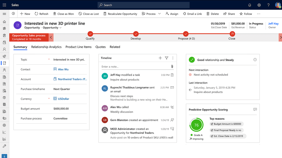This screenshot has width=282, height=158.
Task: Click Share in the command bar
Action: tap(229, 14)
